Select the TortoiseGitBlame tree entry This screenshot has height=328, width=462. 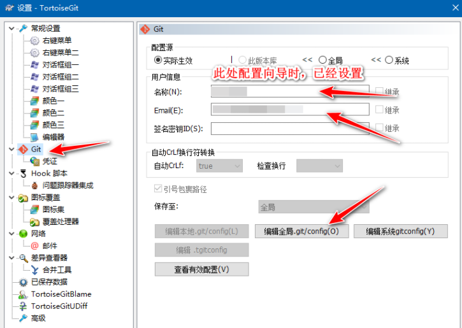61,294
